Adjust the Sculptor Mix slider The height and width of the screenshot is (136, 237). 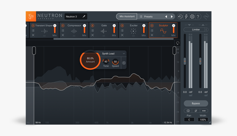pyautogui.click(x=174, y=29)
